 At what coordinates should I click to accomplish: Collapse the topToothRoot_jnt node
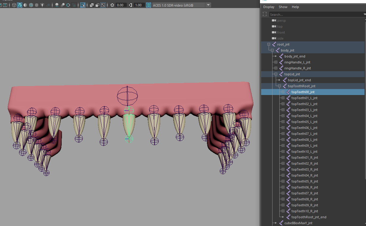[x=279, y=86]
